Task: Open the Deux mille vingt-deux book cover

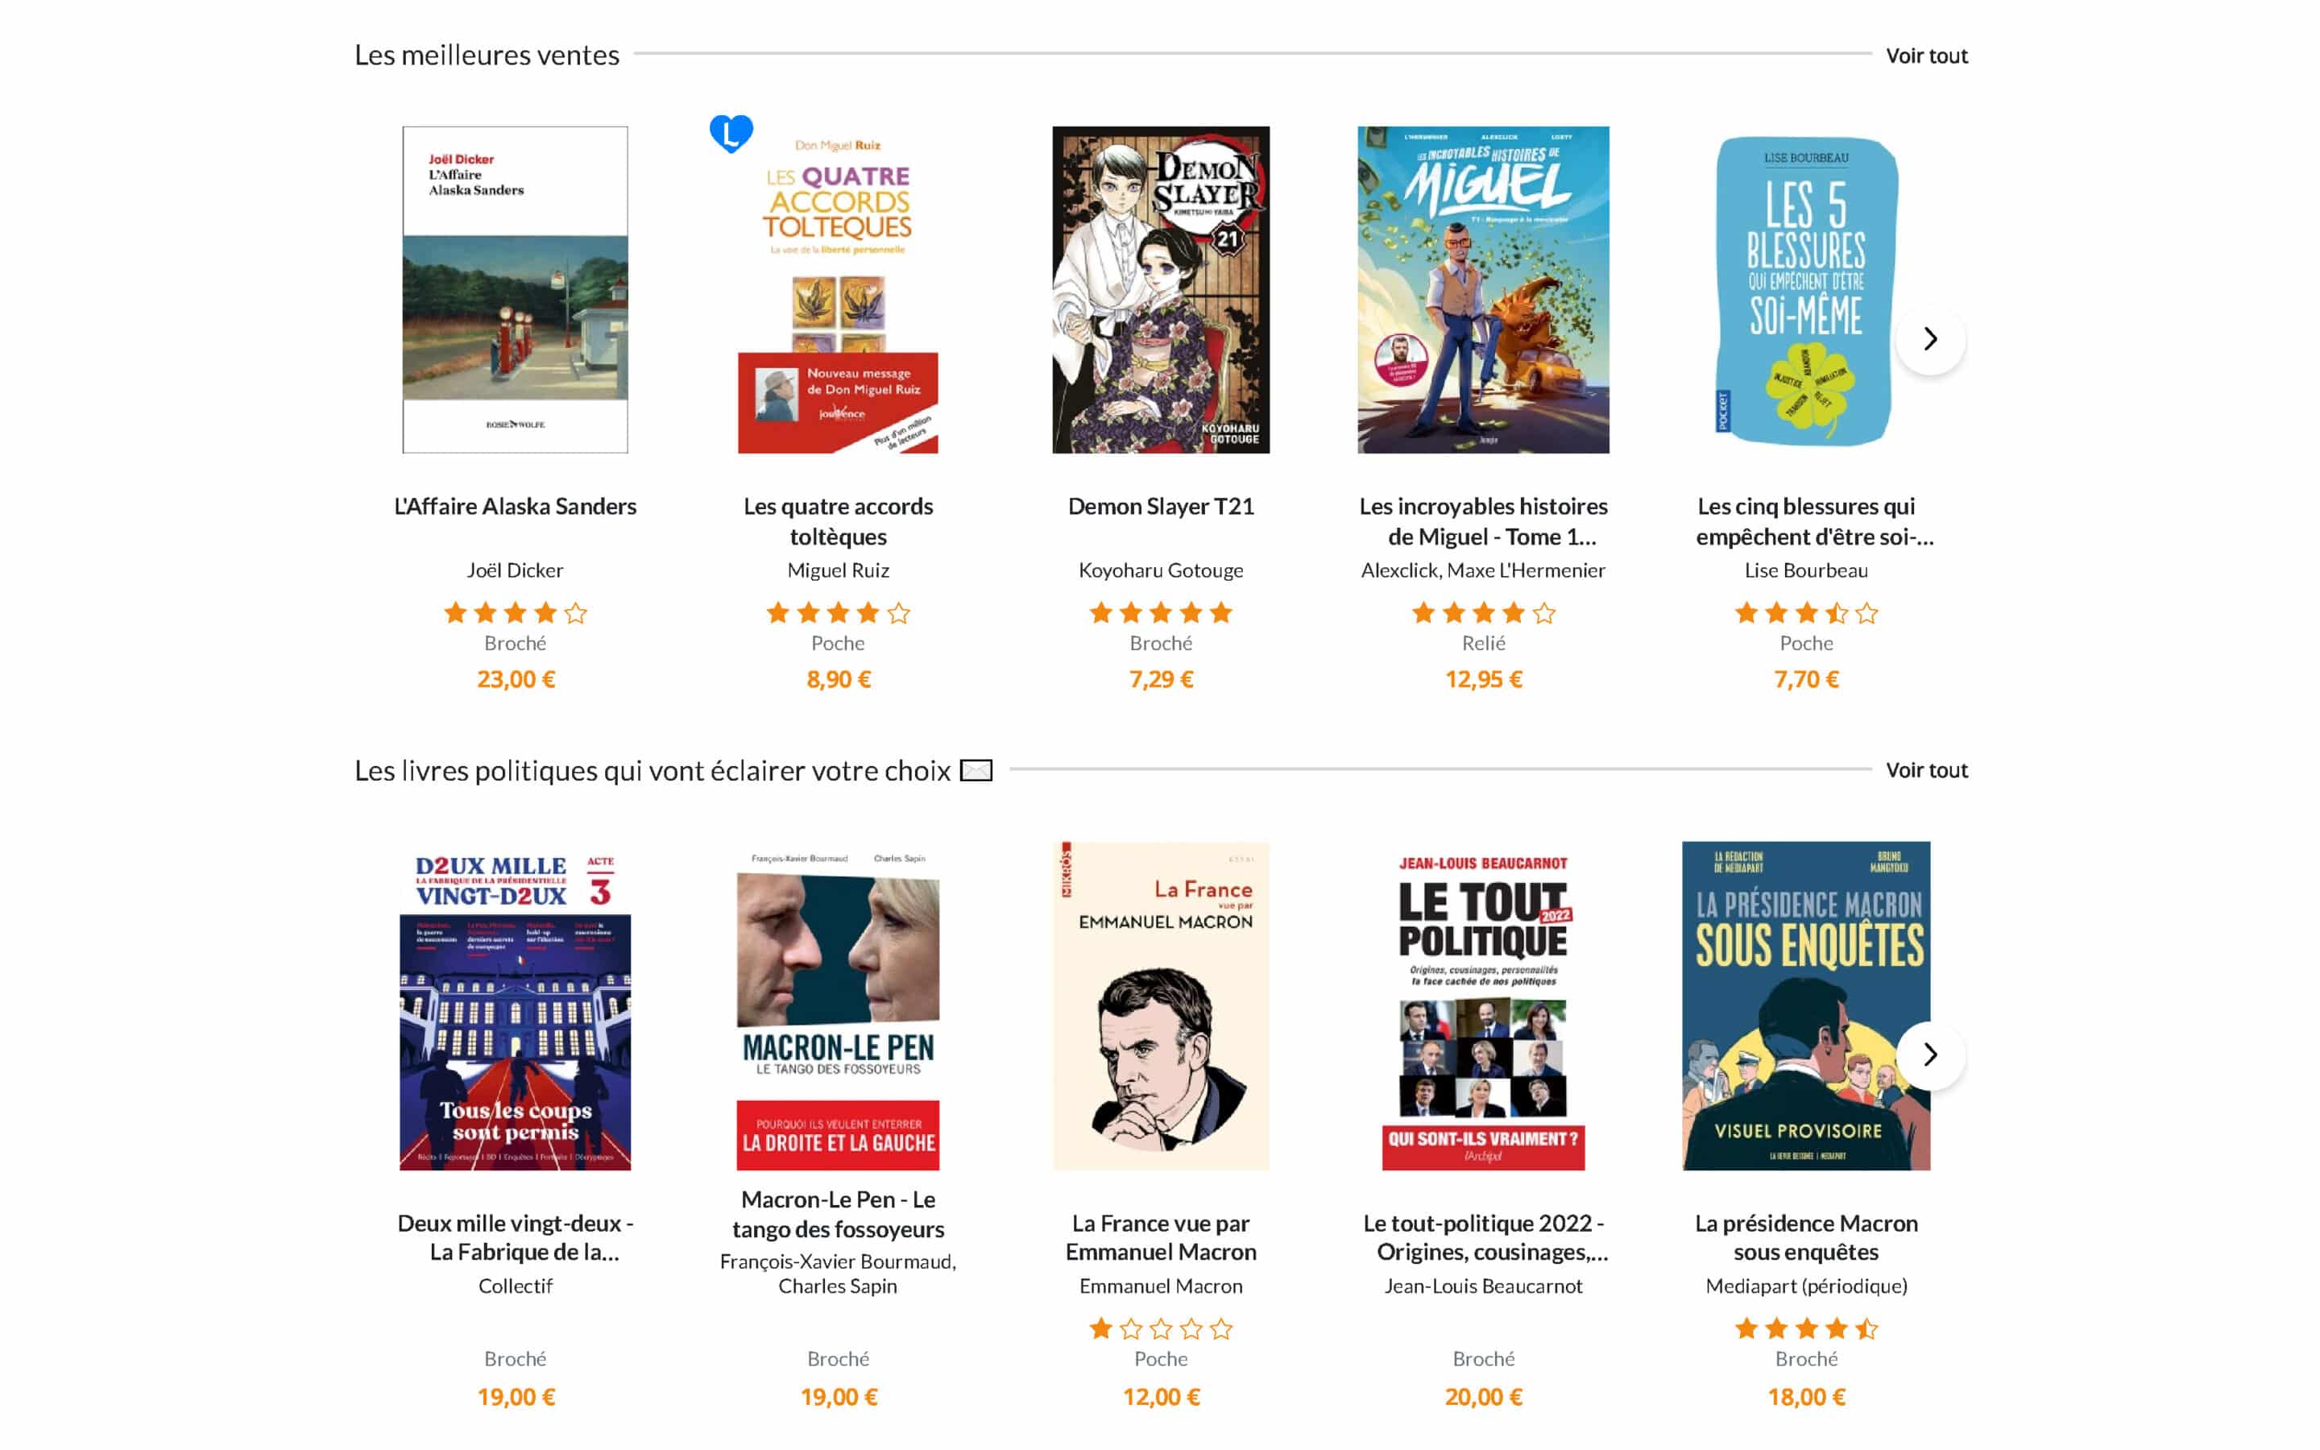Action: [x=515, y=1006]
